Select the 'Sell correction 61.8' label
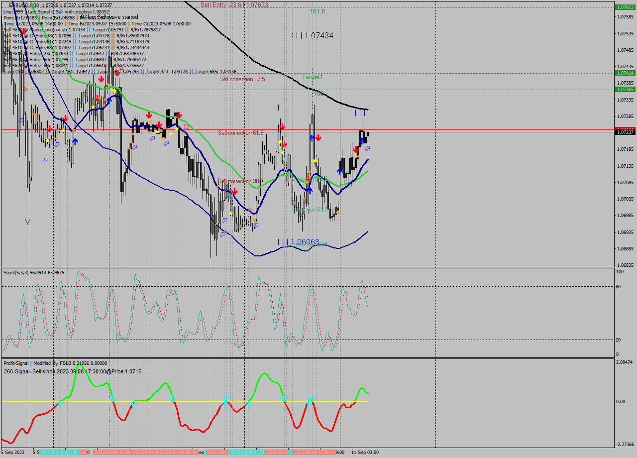 [241, 133]
